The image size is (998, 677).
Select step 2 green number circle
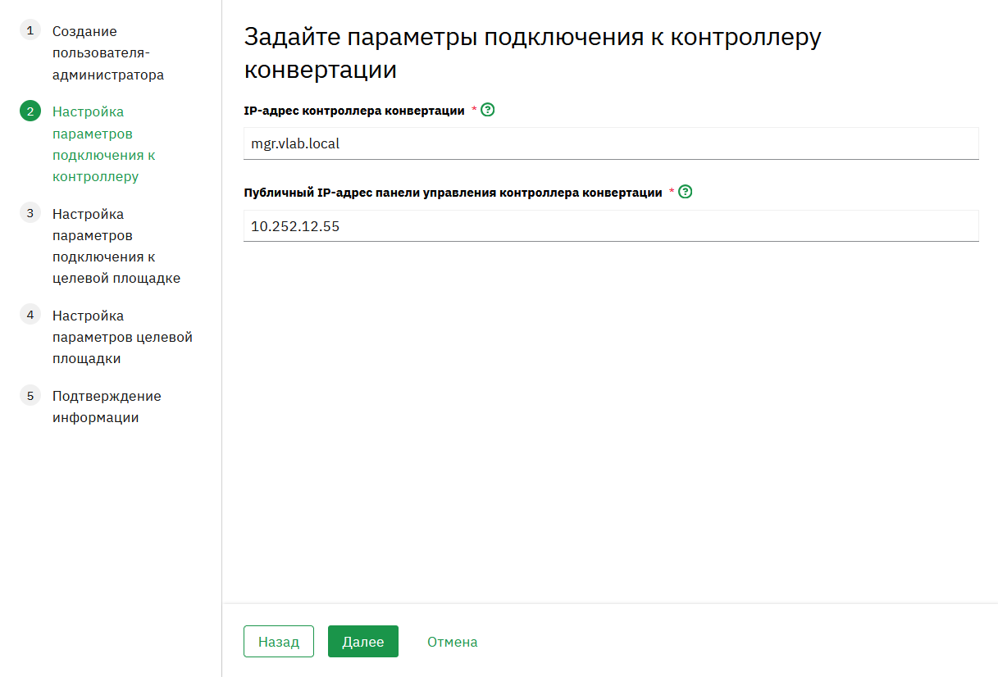(30, 111)
